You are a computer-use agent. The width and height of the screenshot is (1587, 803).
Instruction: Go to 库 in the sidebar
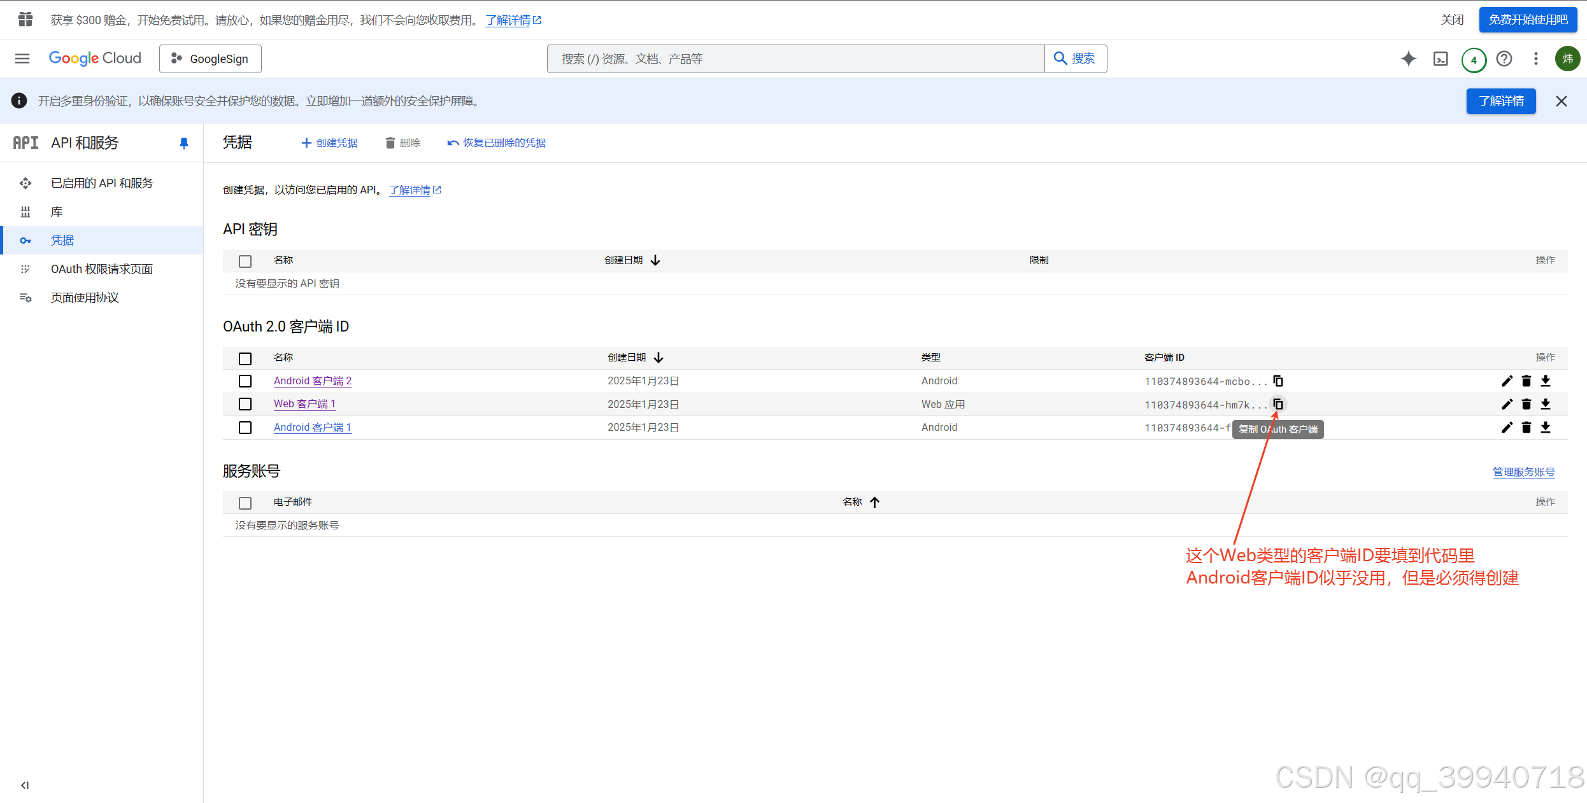point(57,212)
